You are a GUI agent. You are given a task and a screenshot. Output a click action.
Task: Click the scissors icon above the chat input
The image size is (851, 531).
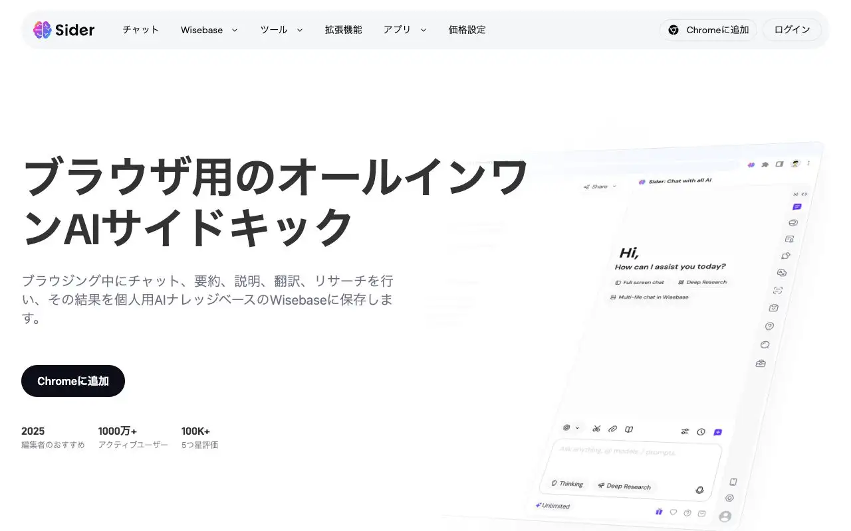point(596,429)
